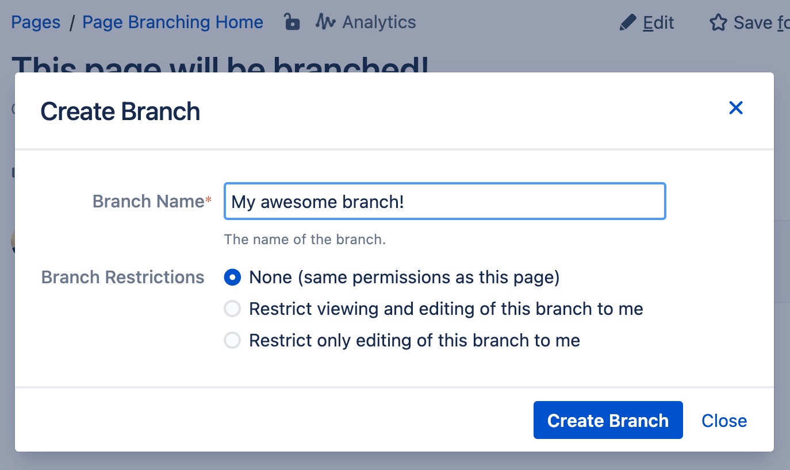
Task: Click the Edit text in page toolbar
Action: click(x=658, y=23)
